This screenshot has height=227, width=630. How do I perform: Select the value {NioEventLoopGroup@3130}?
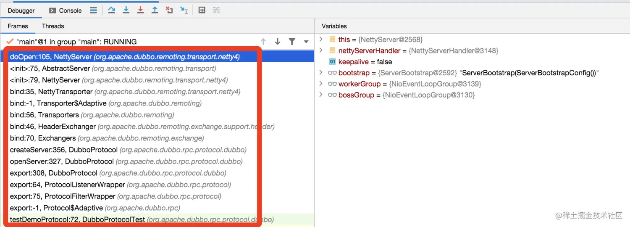429,95
